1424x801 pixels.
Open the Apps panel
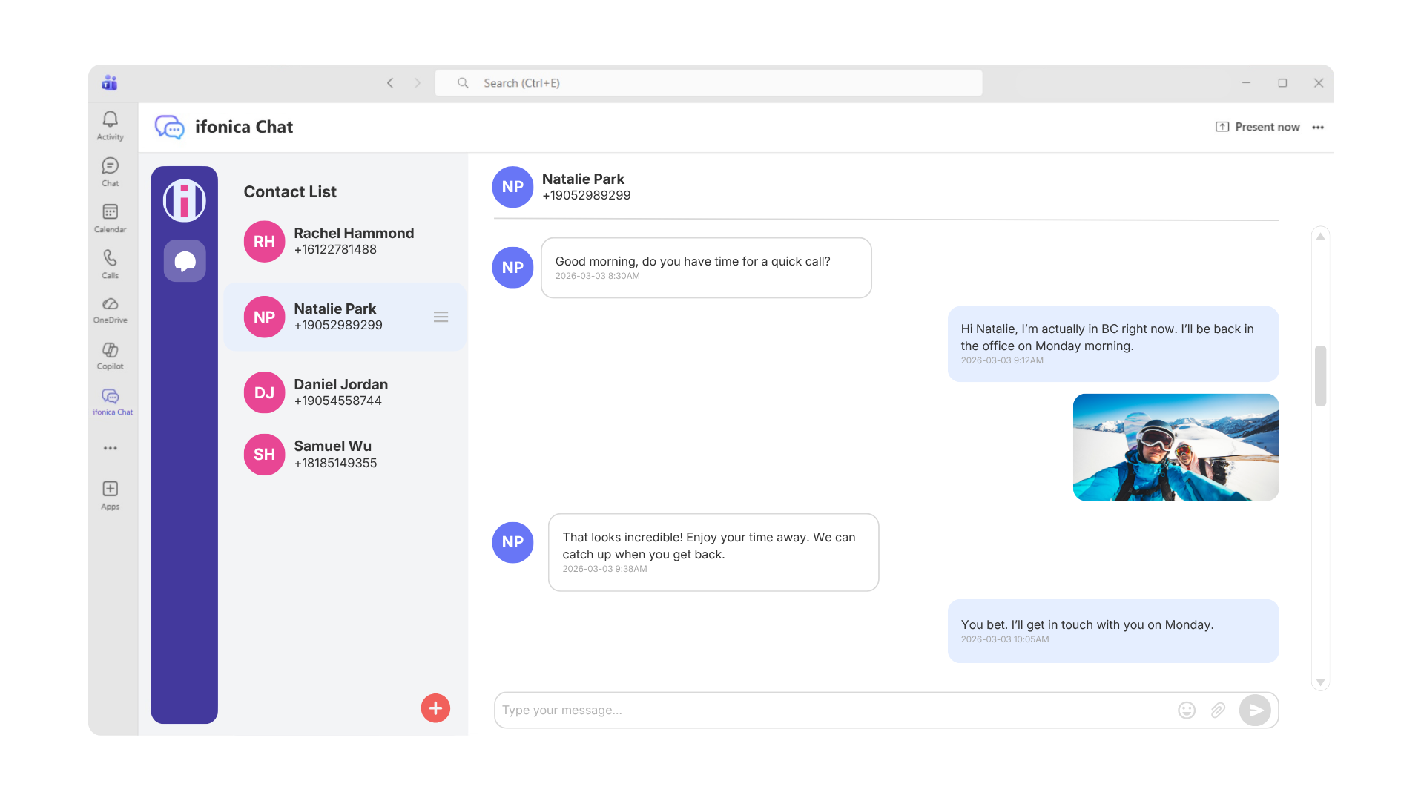tap(110, 494)
